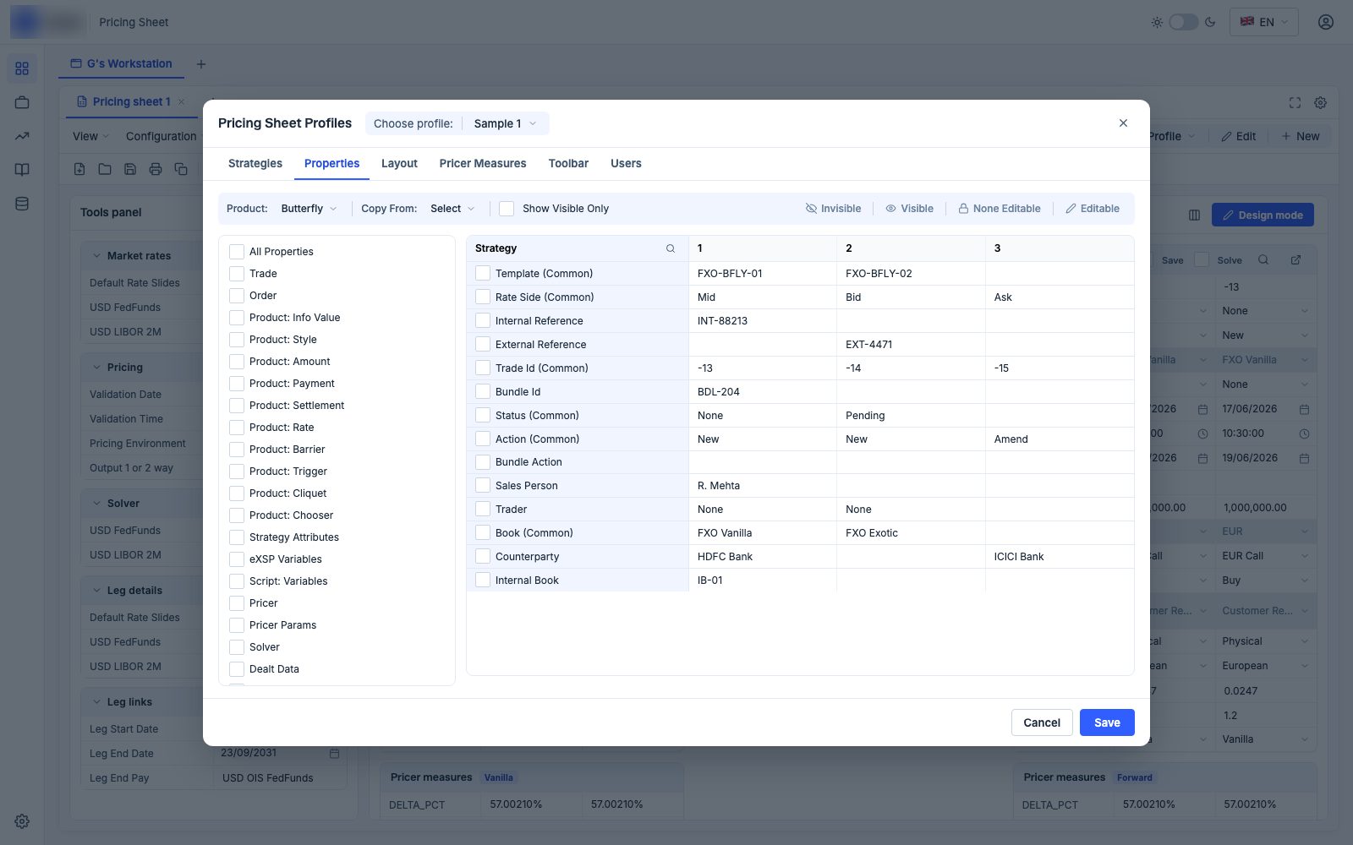Open the Copy From Select dropdown
The image size is (1353, 845).
[452, 209]
